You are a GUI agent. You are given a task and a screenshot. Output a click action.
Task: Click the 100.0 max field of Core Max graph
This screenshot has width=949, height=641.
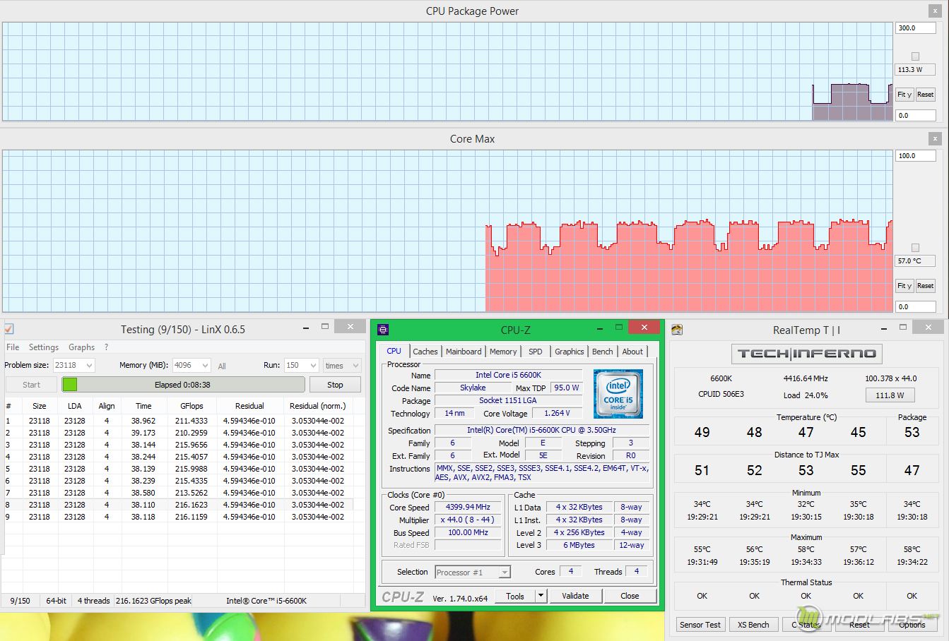(916, 156)
